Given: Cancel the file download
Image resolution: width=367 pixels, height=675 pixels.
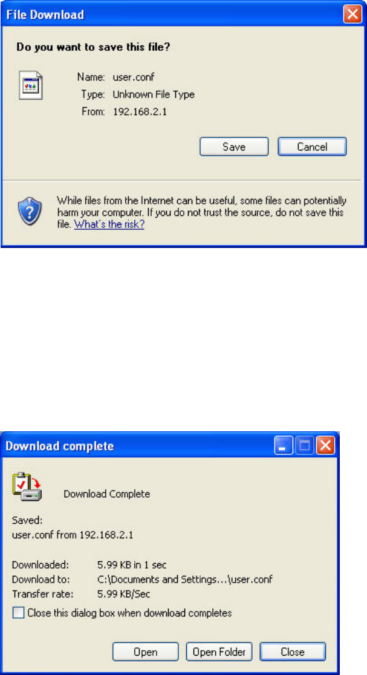Looking at the screenshot, I should 312,147.
